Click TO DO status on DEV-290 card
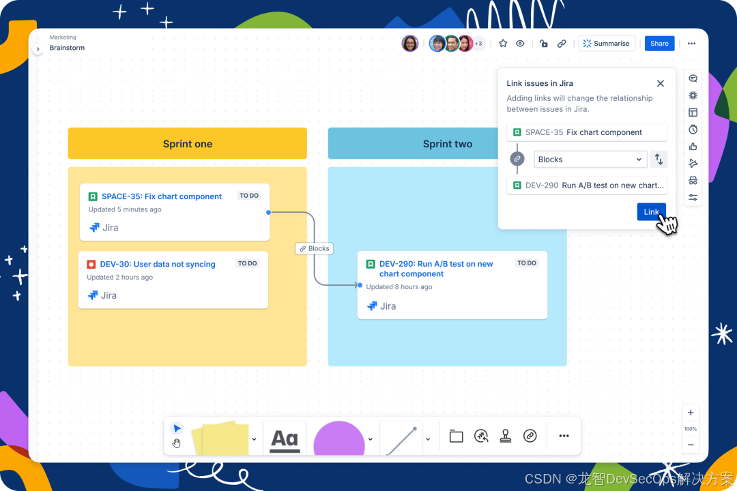737x491 pixels. coord(526,263)
